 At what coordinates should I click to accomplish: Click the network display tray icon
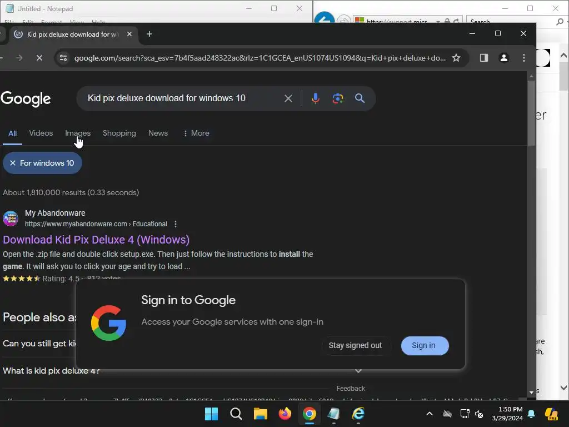pos(465,414)
